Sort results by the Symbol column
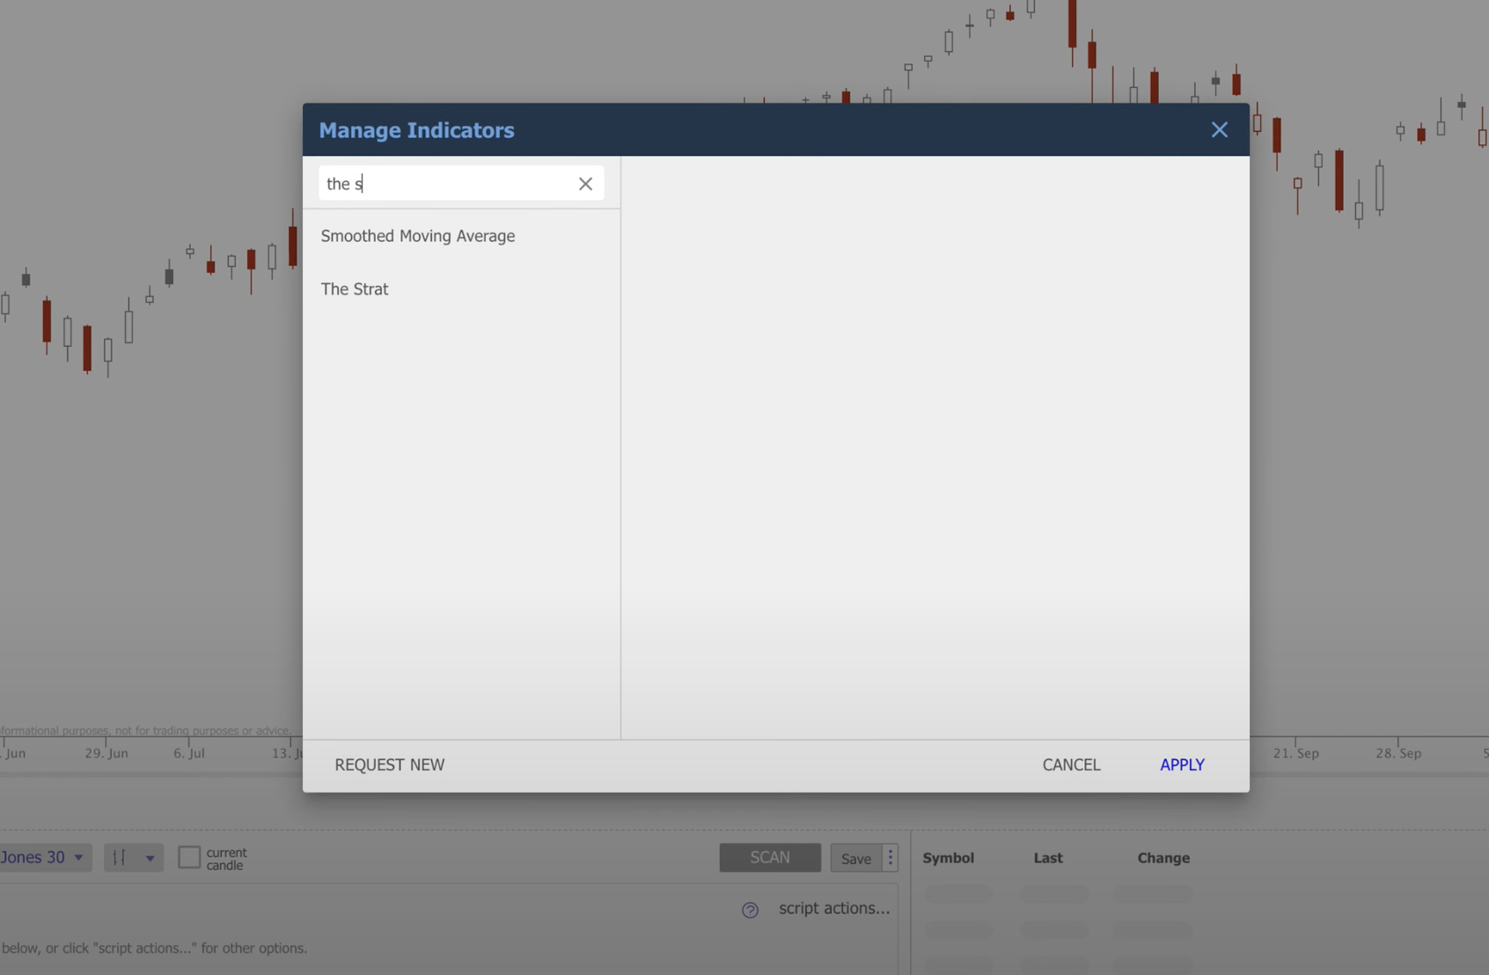The height and width of the screenshot is (975, 1489). [x=949, y=858]
